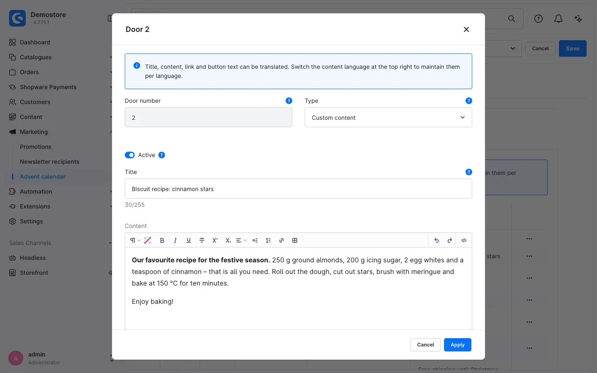Image resolution: width=597 pixels, height=373 pixels.
Task: Insert a numbered list in the content
Action: 268,240
